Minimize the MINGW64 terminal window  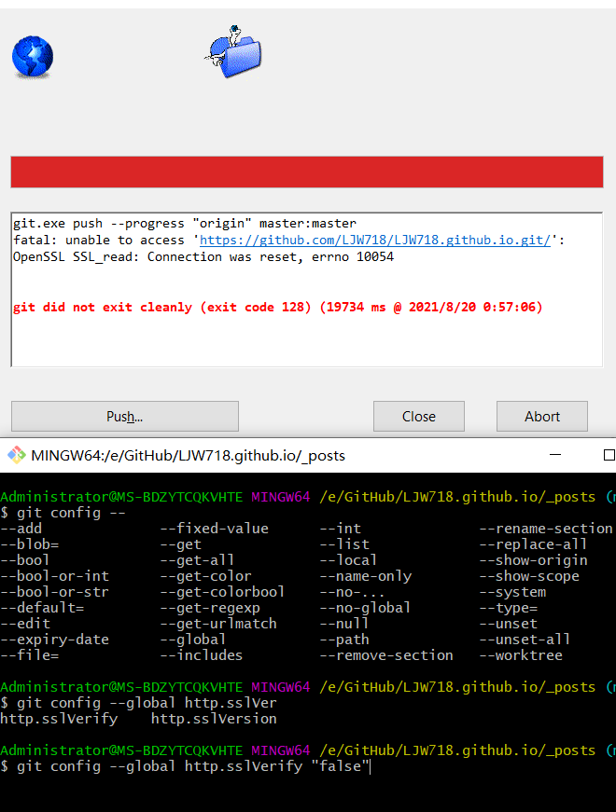(555, 455)
